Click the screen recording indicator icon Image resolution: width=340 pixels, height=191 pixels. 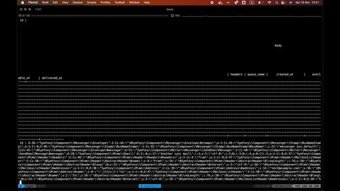212,3
